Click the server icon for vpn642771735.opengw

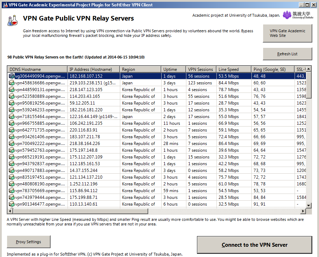(x=12, y=130)
